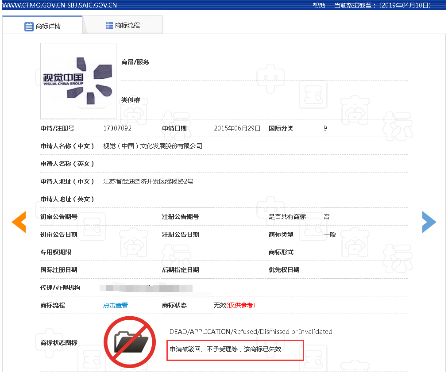Click the DEAD/APPLICATION status description line
The width and height of the screenshot is (448, 372).
[251, 331]
